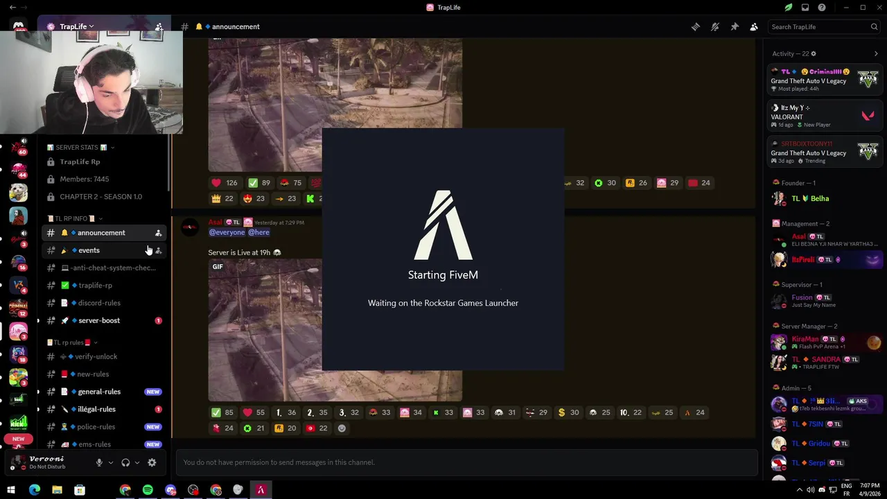This screenshot has width=887, height=499.
Task: Open the Threads icon in channel header
Action: (x=696, y=26)
